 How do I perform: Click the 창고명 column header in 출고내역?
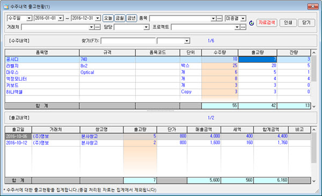(101, 129)
